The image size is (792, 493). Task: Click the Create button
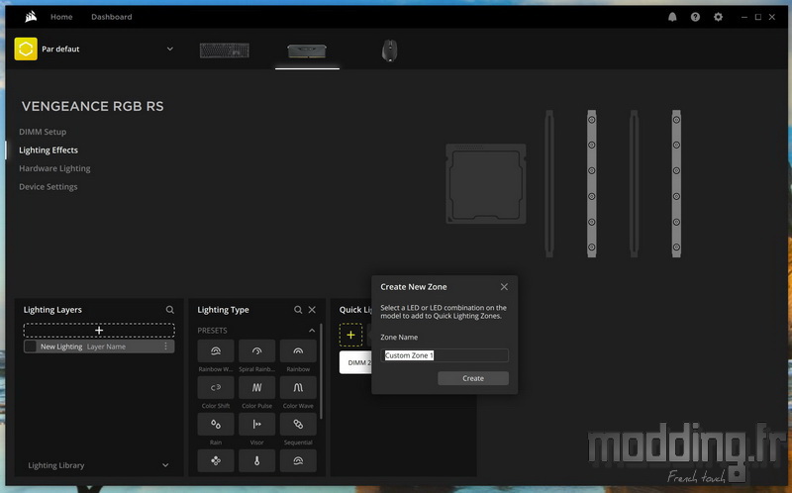tap(473, 378)
